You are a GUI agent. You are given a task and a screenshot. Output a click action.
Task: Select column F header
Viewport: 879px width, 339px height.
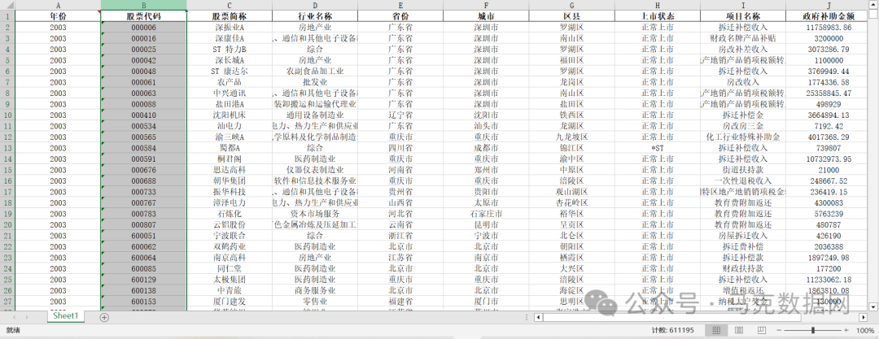click(485, 5)
